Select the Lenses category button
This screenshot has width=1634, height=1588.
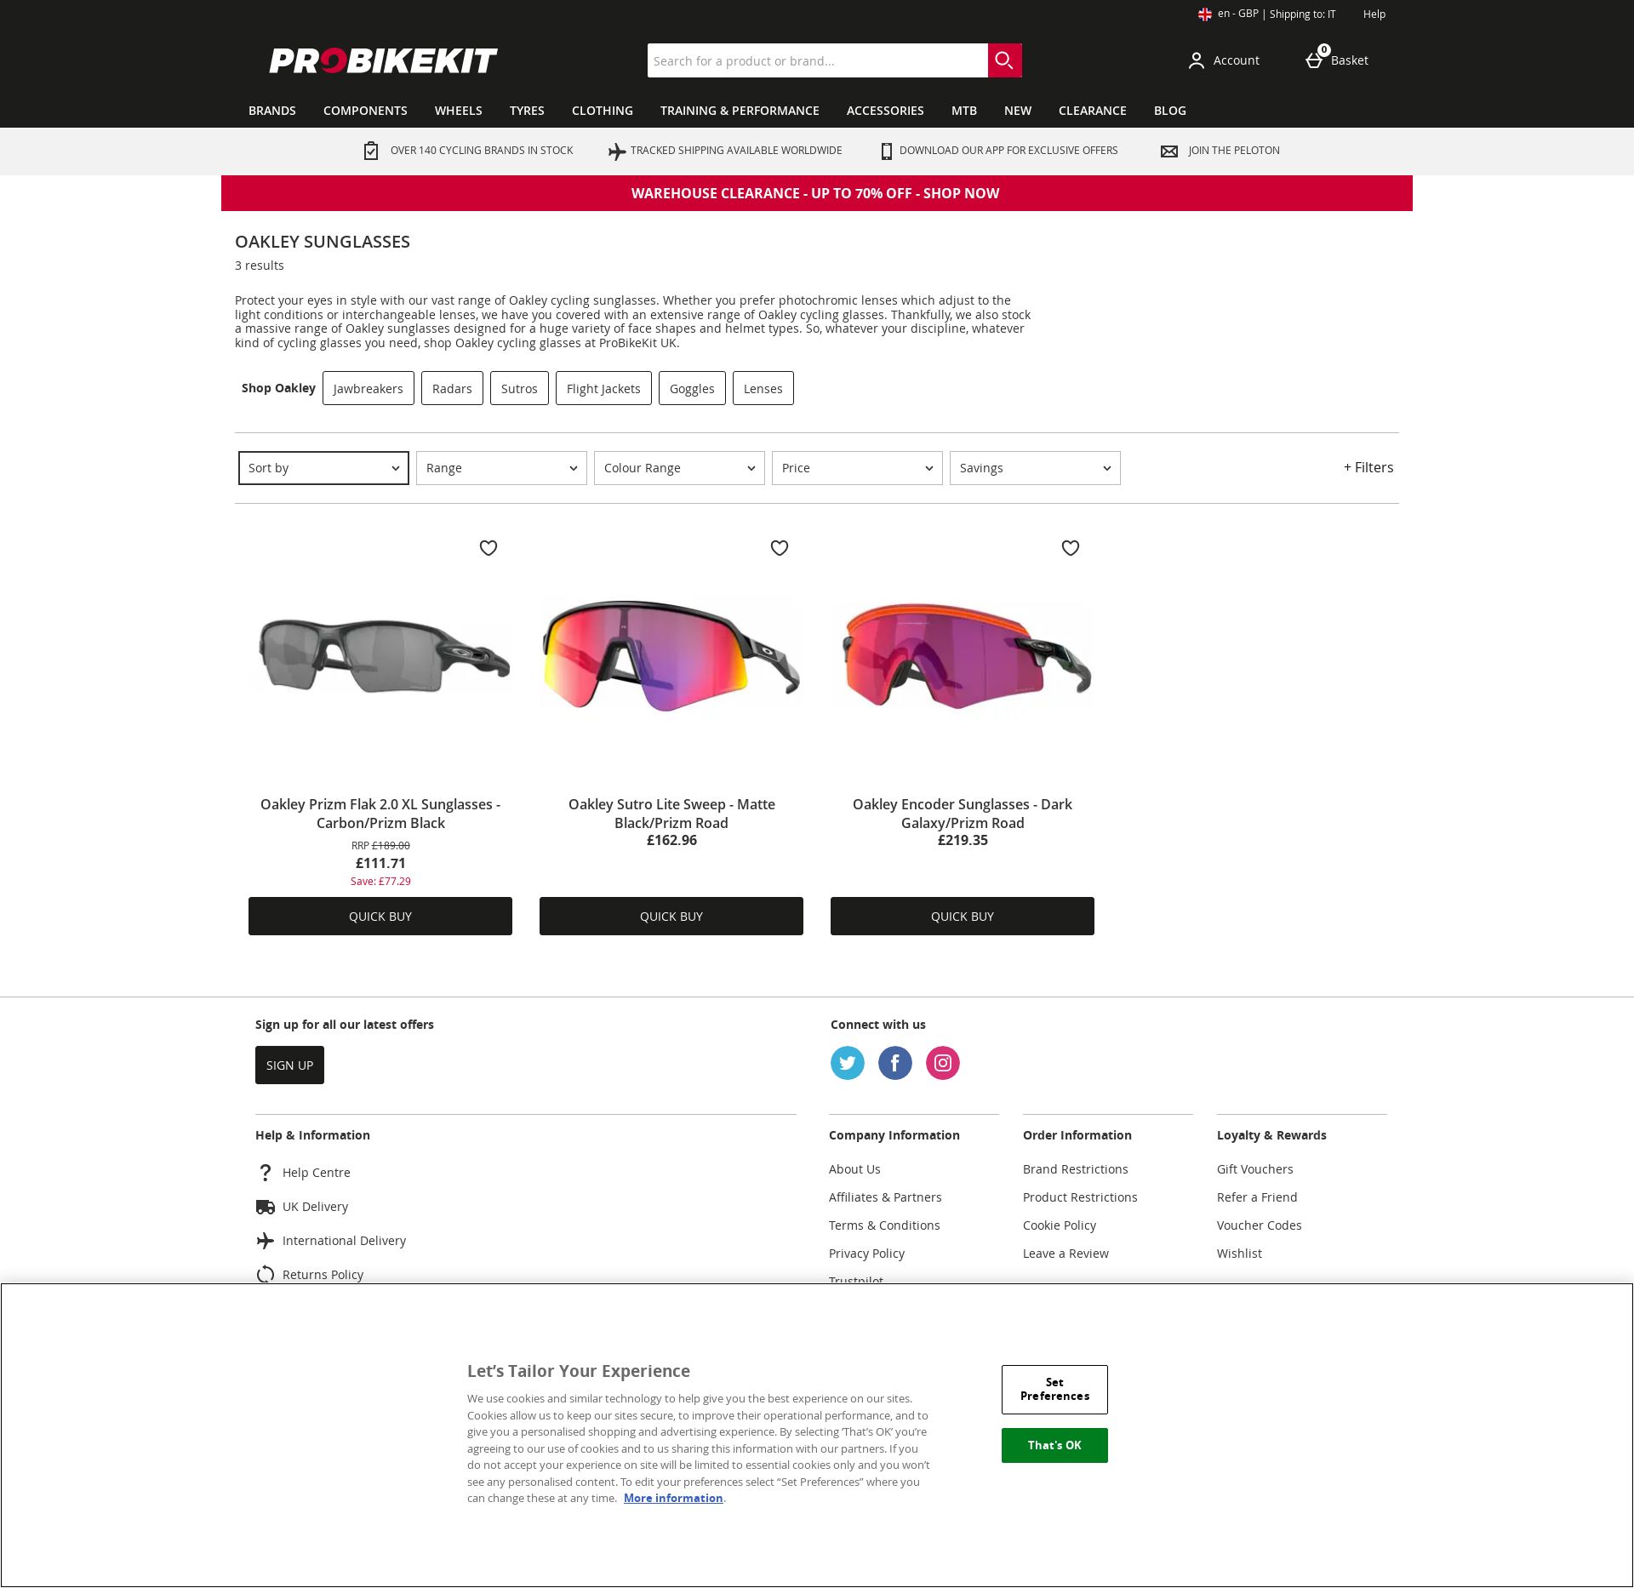coord(763,388)
